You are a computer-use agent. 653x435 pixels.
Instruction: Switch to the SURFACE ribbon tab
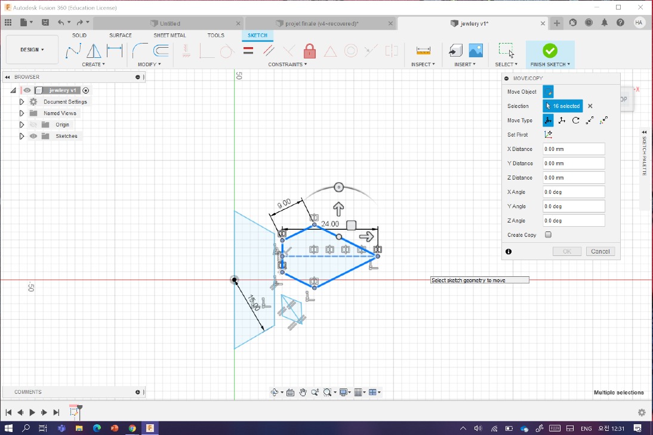point(121,35)
